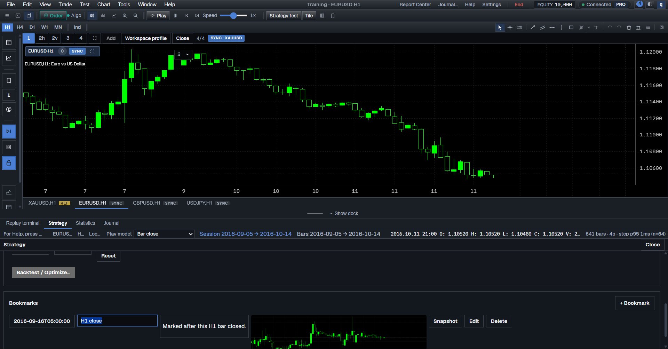Open the Chart menu

point(104,5)
